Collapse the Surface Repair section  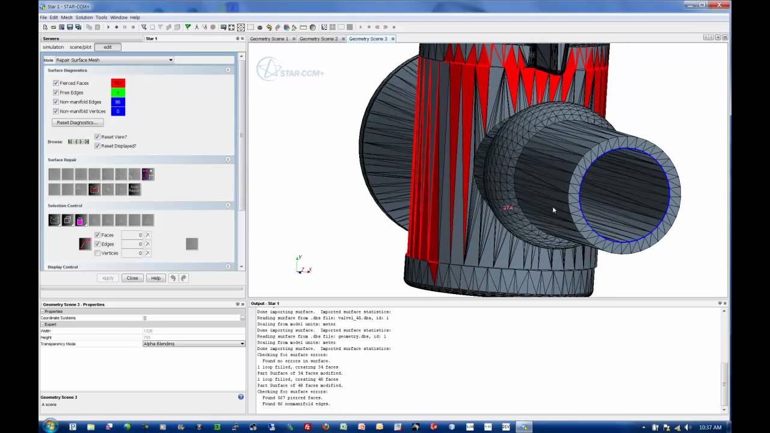(228, 160)
